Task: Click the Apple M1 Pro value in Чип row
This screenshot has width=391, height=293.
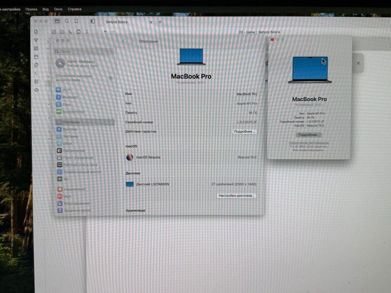Action: 247,103
